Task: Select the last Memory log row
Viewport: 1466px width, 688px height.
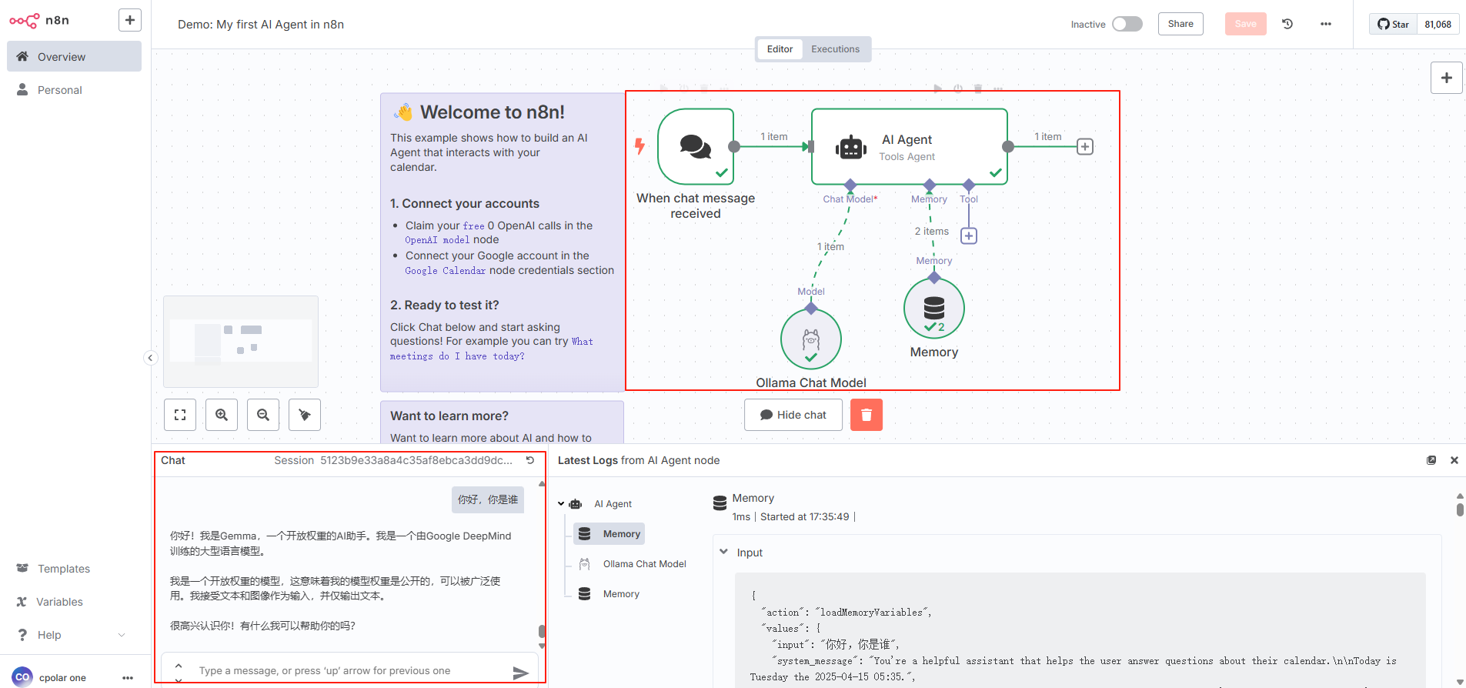Action: [609, 594]
